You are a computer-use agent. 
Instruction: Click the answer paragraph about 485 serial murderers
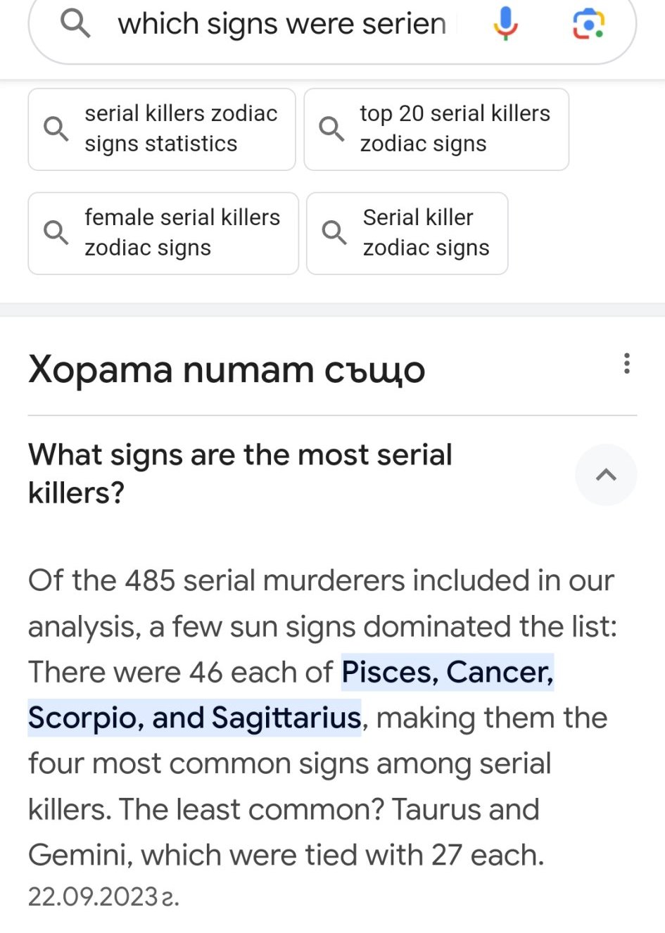click(320, 763)
